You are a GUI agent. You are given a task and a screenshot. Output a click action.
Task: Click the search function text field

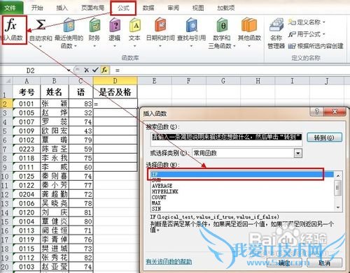[226, 140]
